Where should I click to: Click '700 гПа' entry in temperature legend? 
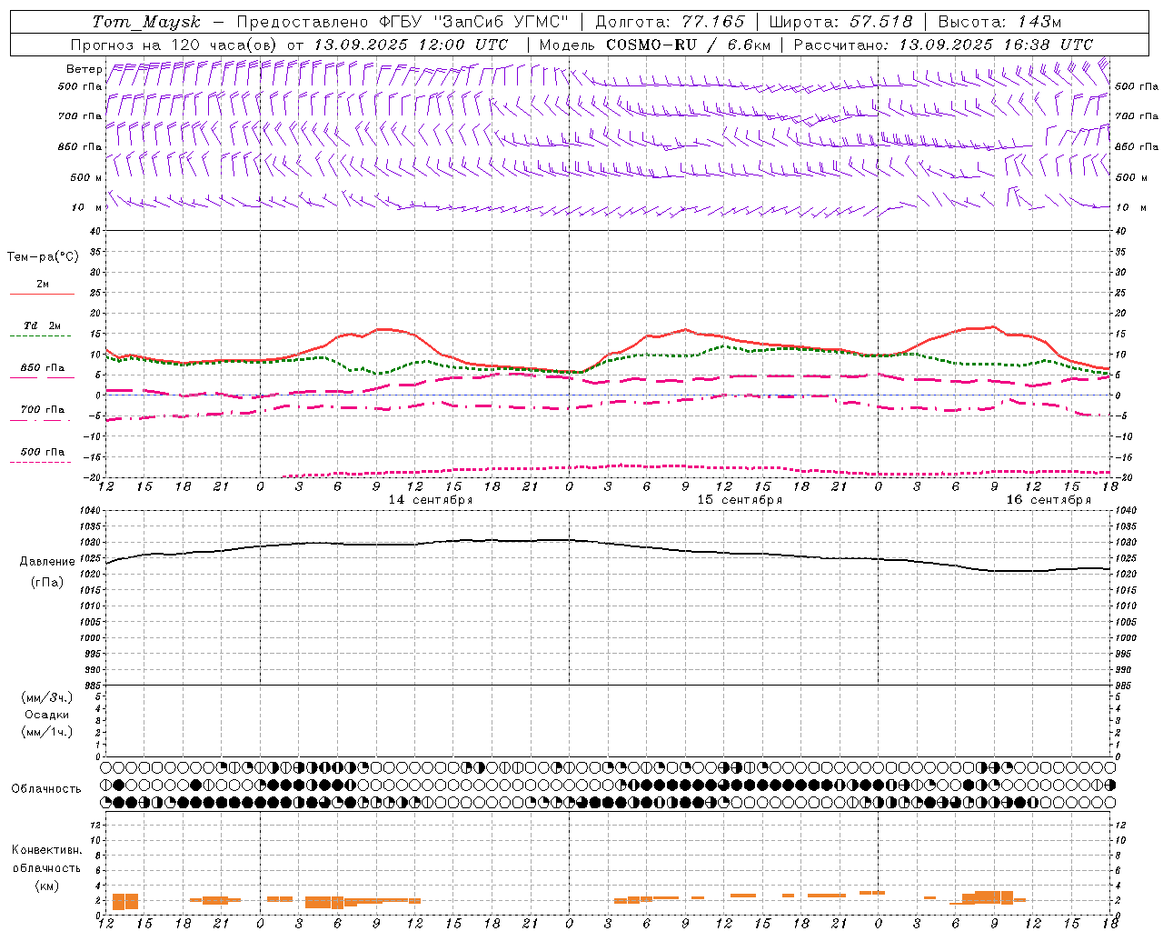(x=43, y=410)
